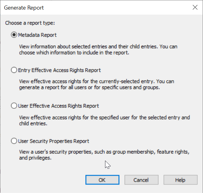Cancel the Generate Report dialog
203x193 pixels.
(x=141, y=180)
